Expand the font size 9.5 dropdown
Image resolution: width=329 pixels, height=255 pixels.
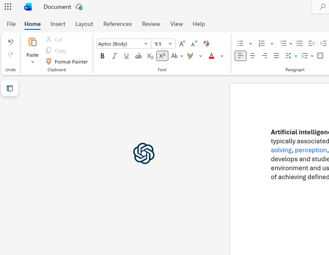coord(170,44)
